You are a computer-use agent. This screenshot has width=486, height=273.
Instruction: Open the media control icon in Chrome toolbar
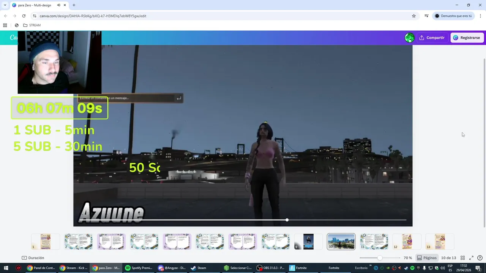click(426, 16)
